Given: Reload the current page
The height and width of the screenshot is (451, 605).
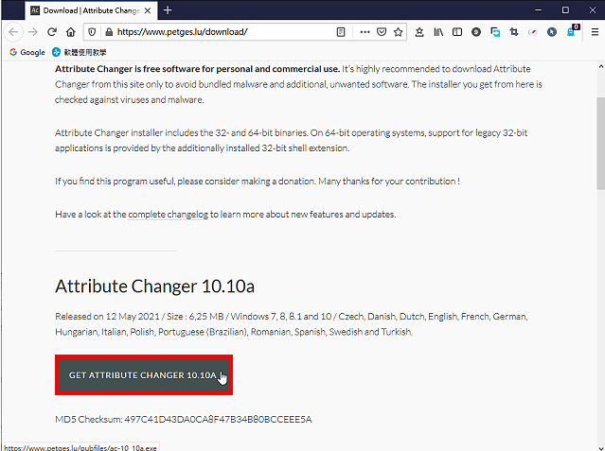Looking at the screenshot, I should tap(52, 32).
